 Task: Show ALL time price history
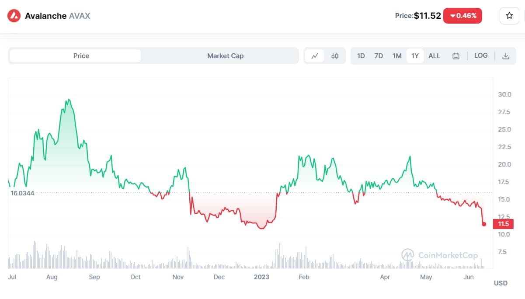434,56
